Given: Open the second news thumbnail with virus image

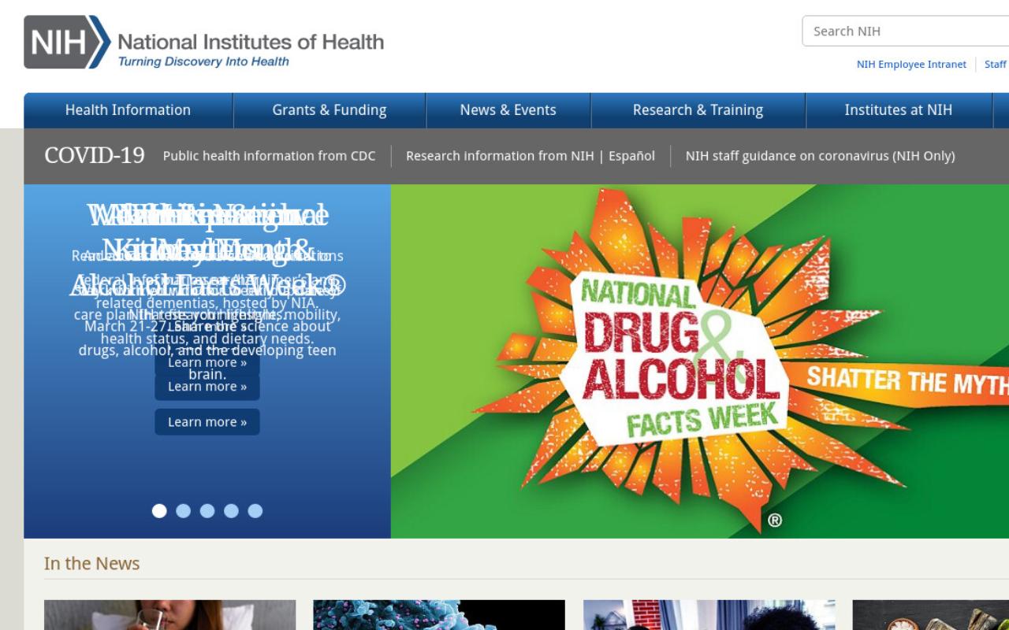Looking at the screenshot, I should [x=439, y=615].
